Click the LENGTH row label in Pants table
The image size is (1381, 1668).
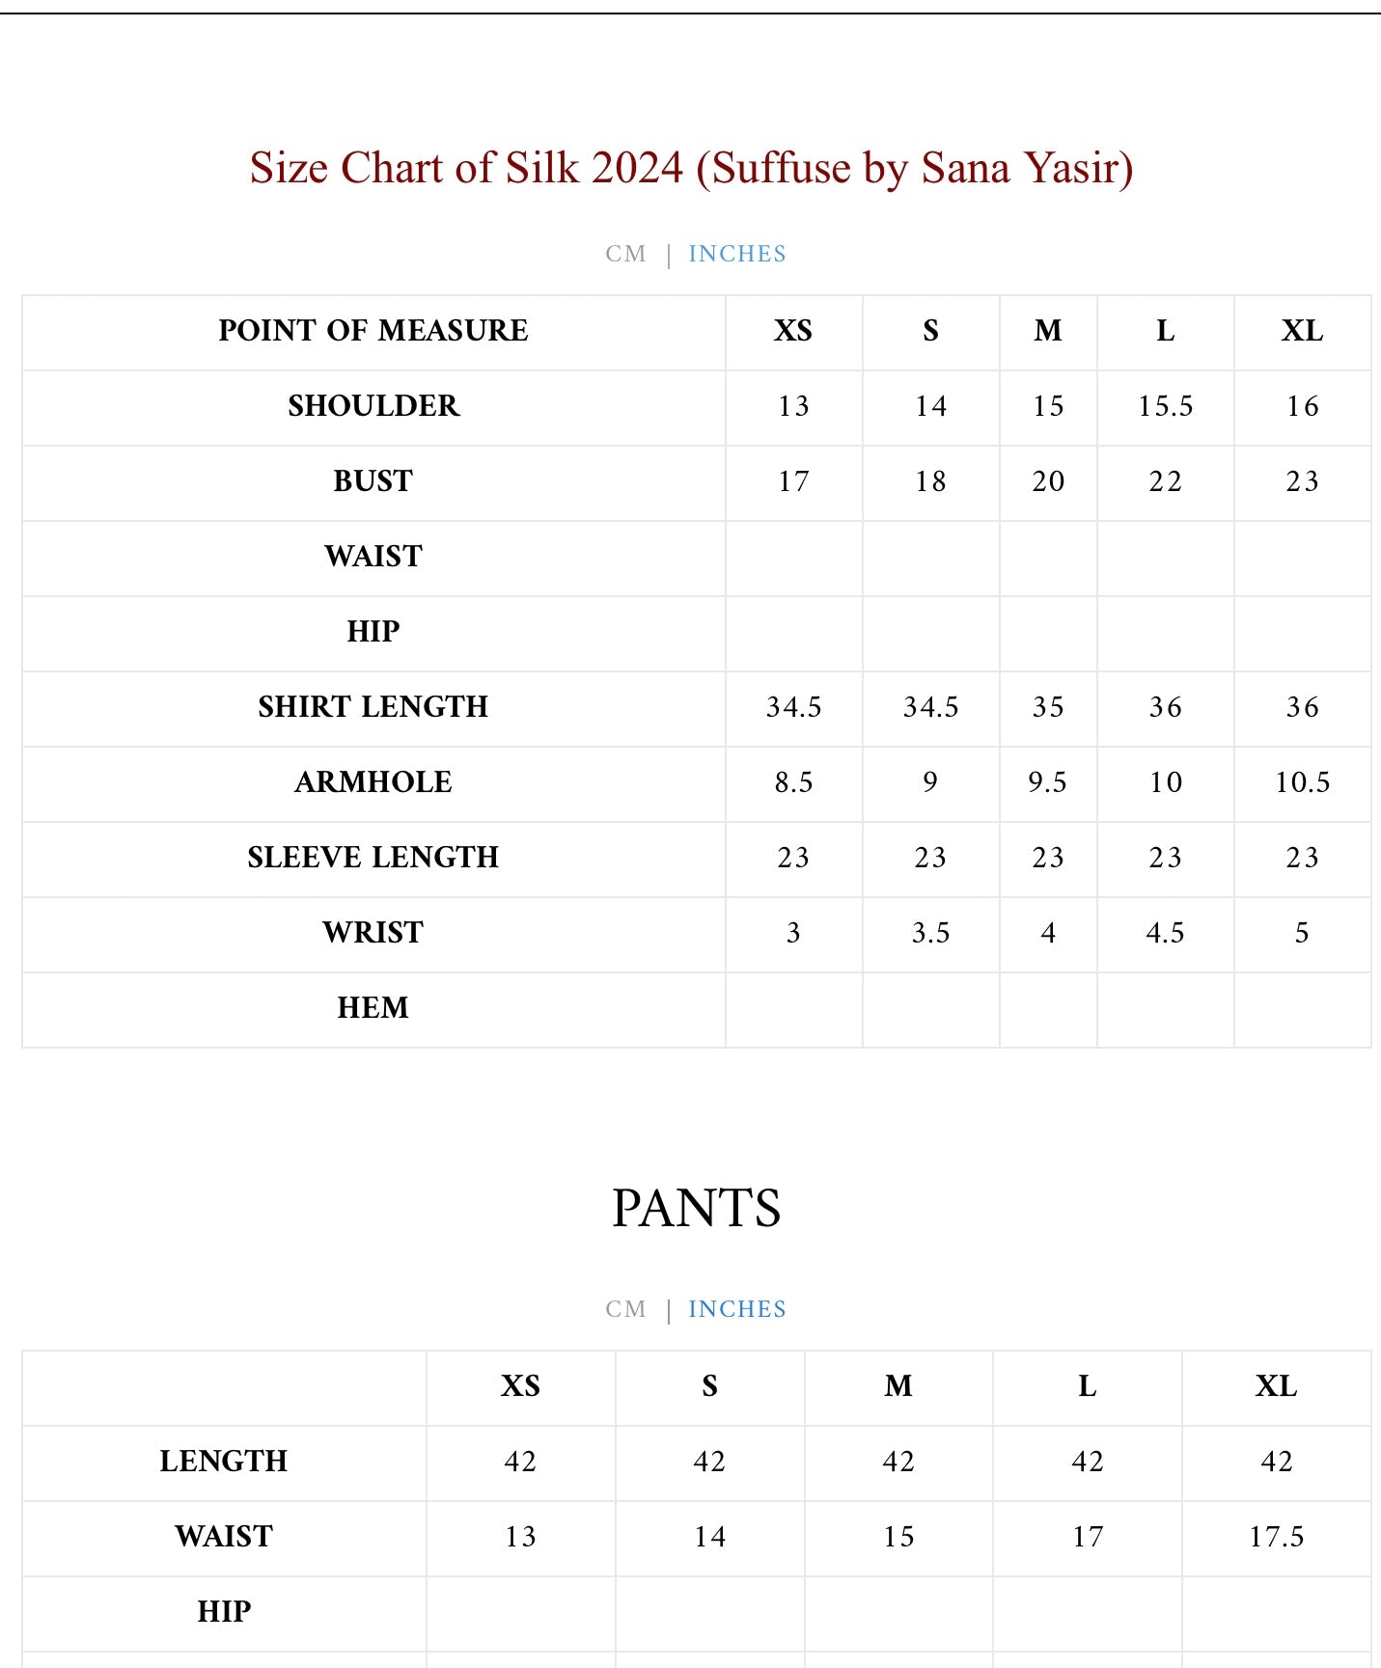[x=224, y=1462]
